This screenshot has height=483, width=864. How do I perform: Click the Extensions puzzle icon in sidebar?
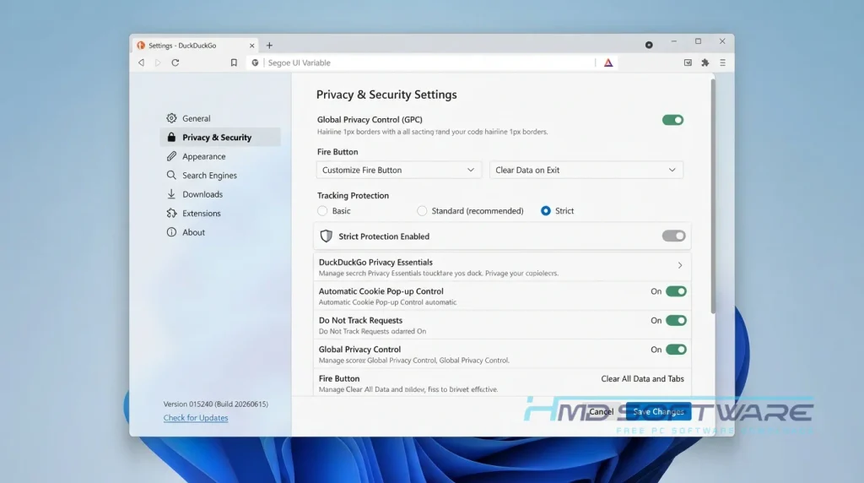[x=171, y=214]
